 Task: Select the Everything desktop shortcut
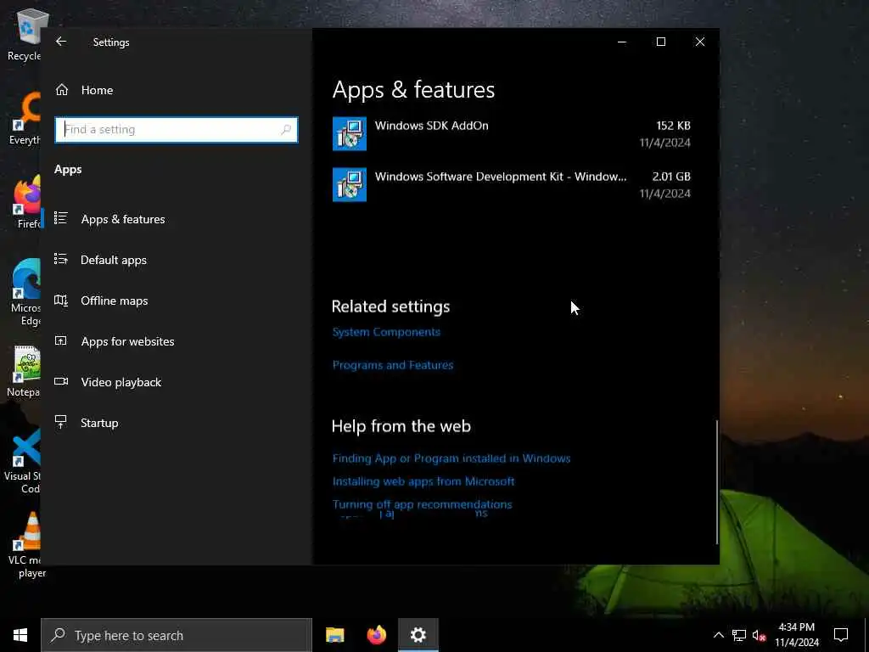coord(25,118)
